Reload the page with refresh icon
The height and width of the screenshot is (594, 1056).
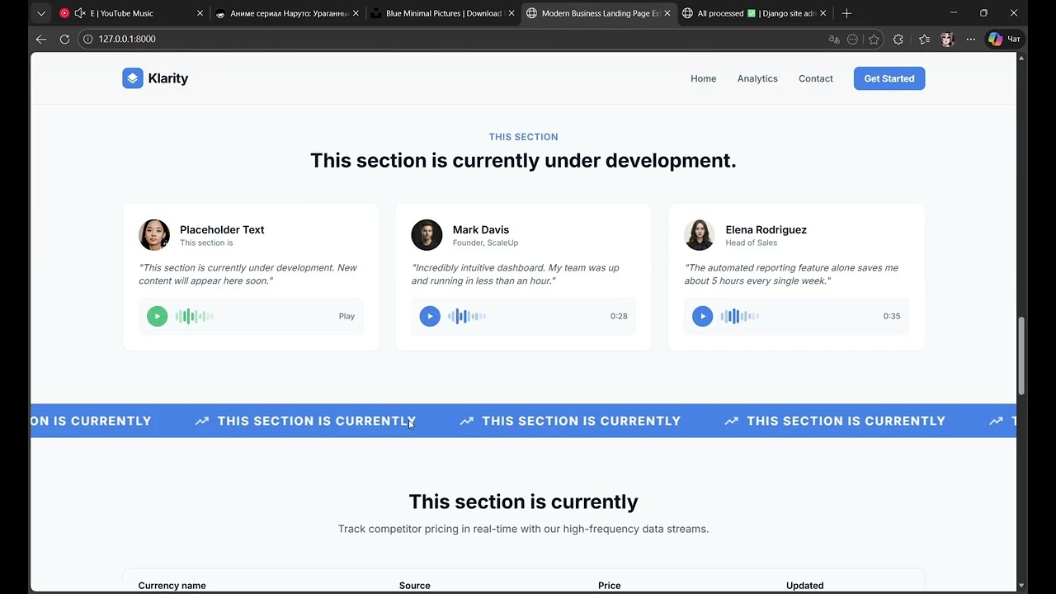point(64,39)
